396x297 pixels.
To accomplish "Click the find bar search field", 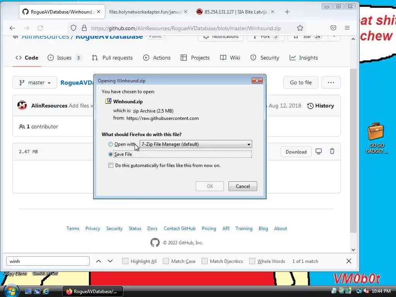I will tap(48, 261).
